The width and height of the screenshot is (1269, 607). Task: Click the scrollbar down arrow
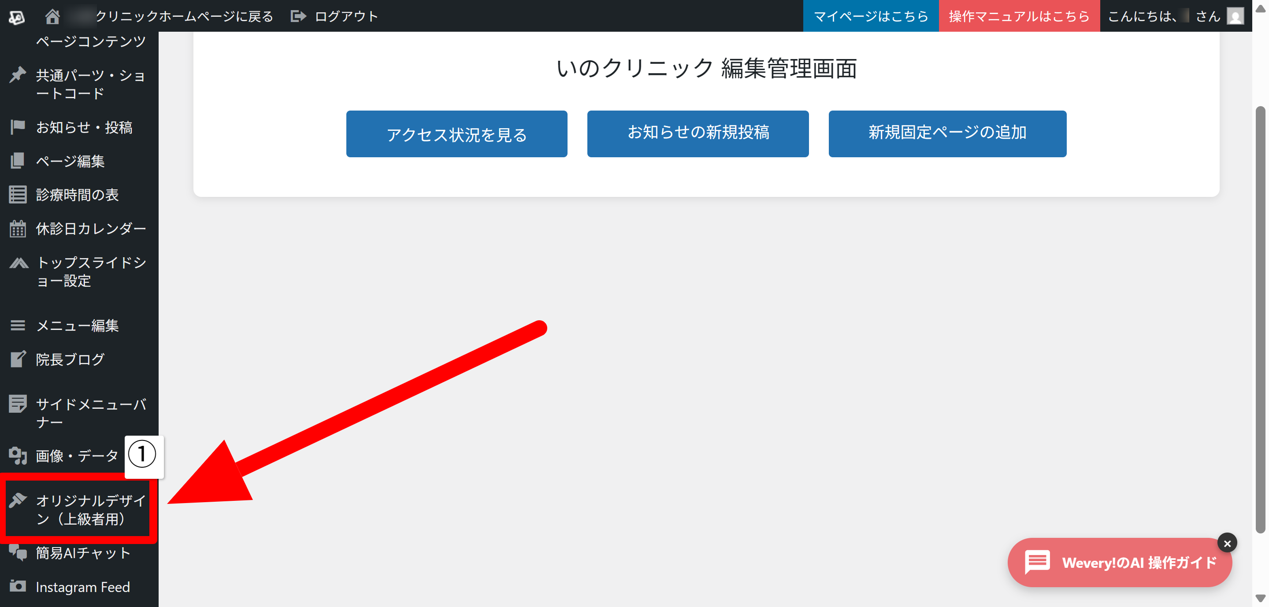coord(1260,598)
